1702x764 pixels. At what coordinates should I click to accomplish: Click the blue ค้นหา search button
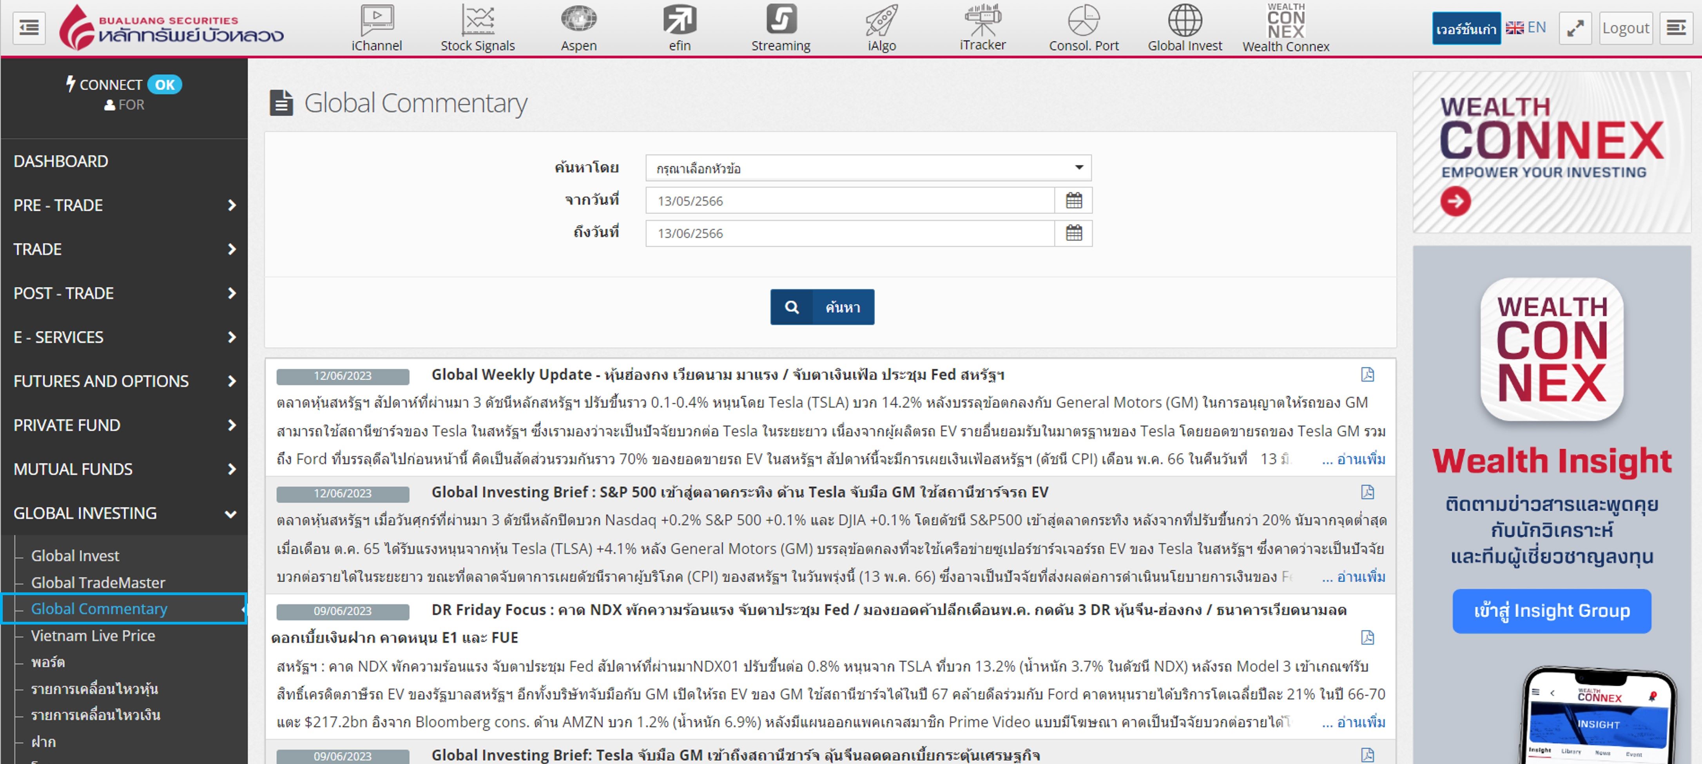click(x=822, y=307)
